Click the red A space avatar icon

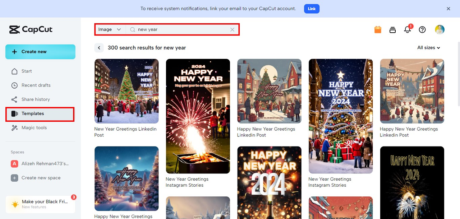pyautogui.click(x=14, y=164)
